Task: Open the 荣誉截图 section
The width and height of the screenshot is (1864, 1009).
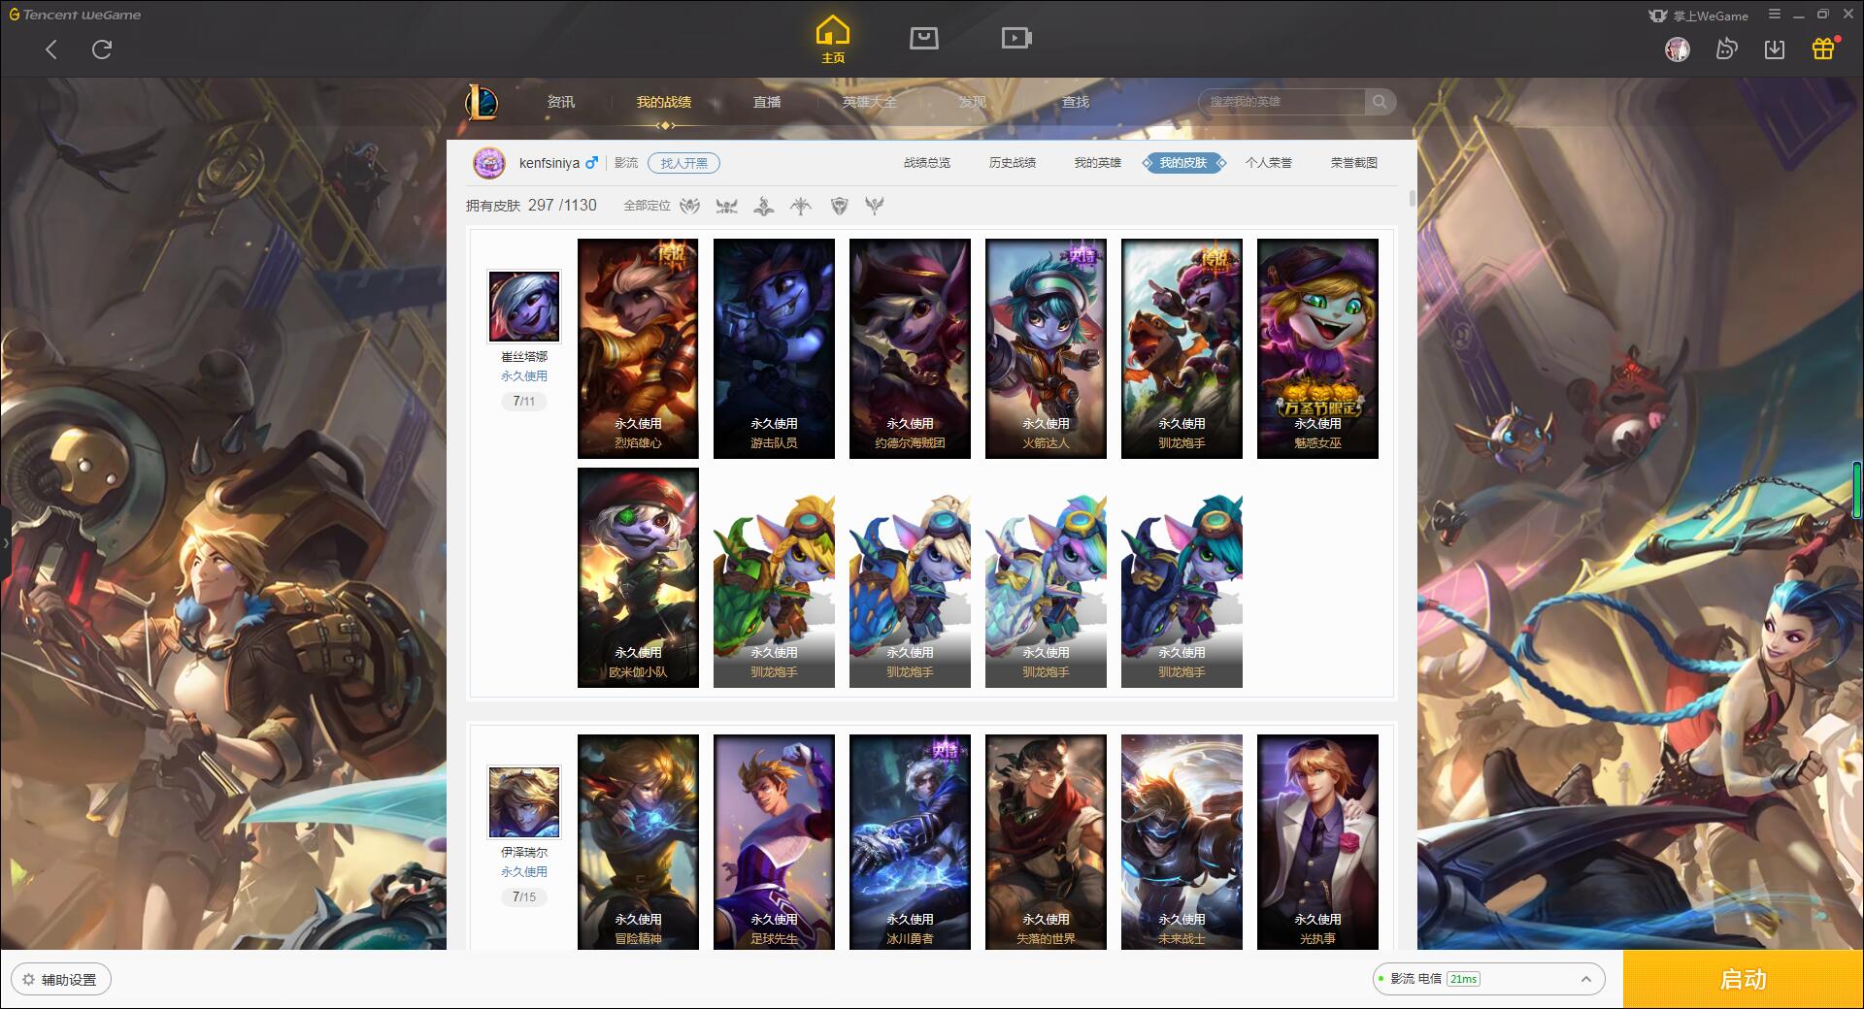Action: pos(1354,163)
